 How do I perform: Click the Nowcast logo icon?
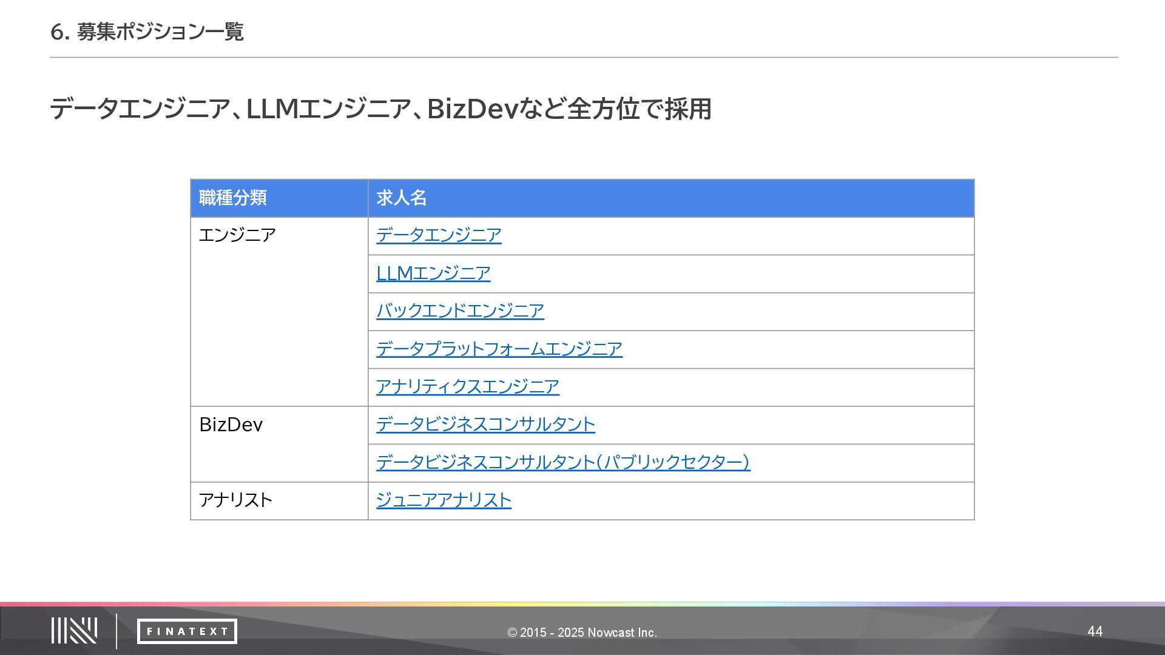pyautogui.click(x=74, y=631)
